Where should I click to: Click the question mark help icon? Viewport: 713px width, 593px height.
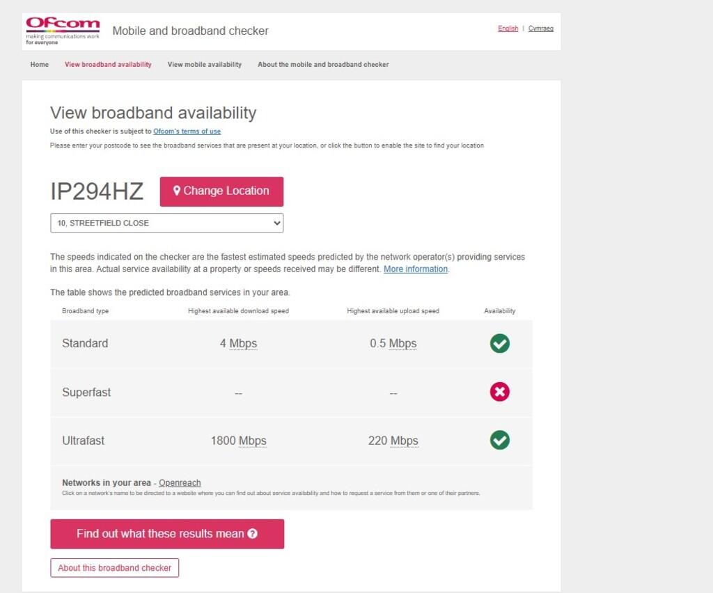(253, 534)
